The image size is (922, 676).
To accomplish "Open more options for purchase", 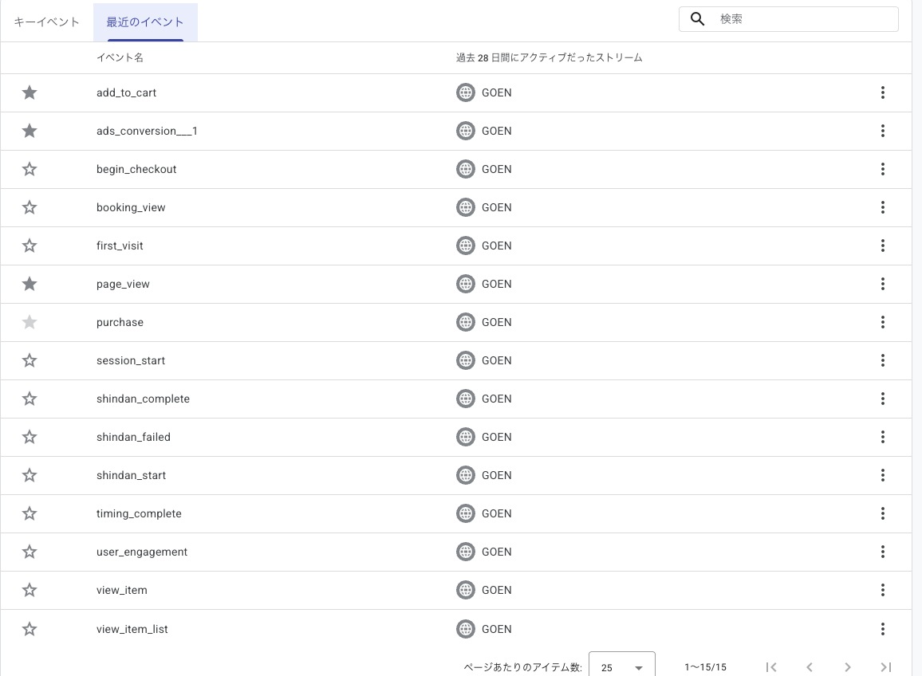I will pos(883,322).
